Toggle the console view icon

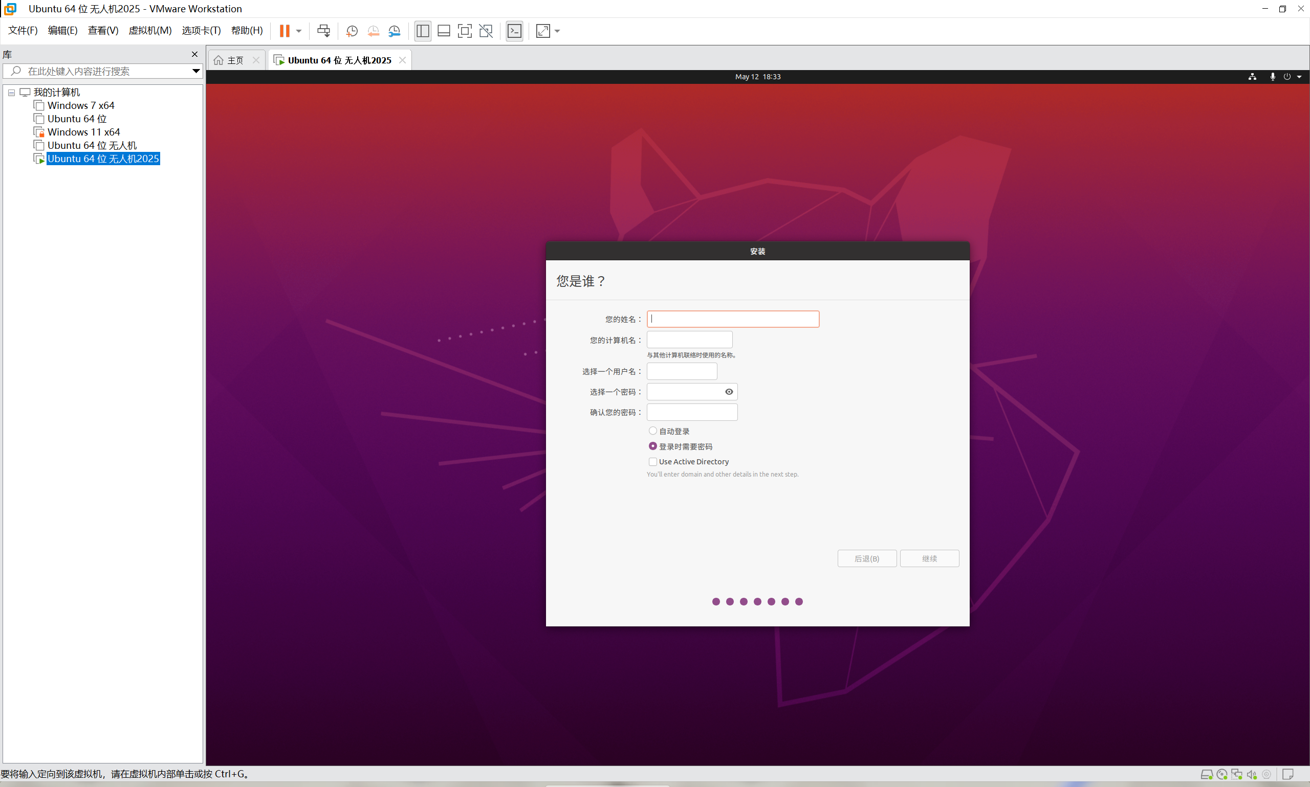tap(515, 31)
